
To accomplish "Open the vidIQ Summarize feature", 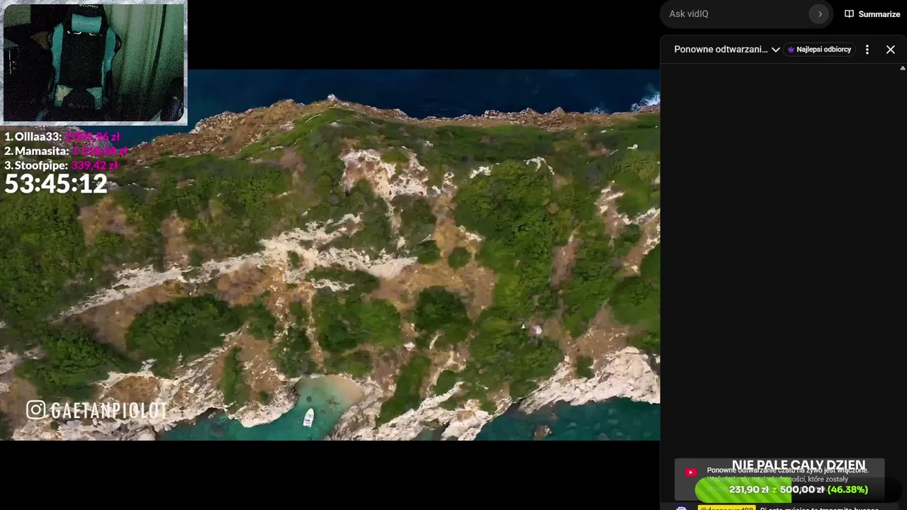I will tap(872, 14).
